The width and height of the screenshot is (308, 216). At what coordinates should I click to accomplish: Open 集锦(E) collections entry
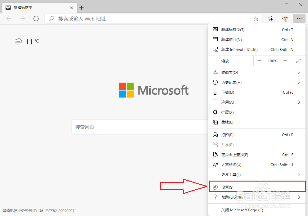[257, 122]
